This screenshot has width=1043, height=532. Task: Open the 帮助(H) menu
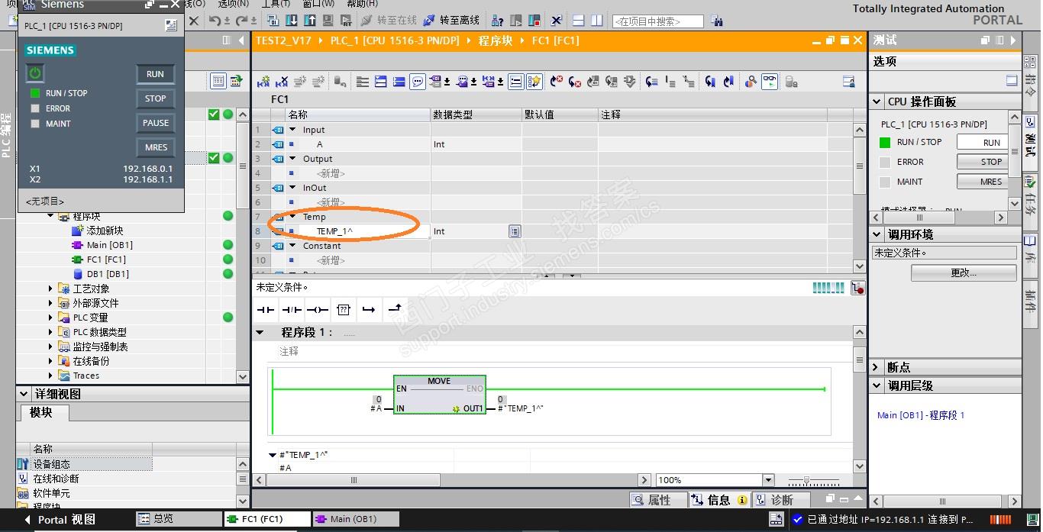pyautogui.click(x=362, y=4)
